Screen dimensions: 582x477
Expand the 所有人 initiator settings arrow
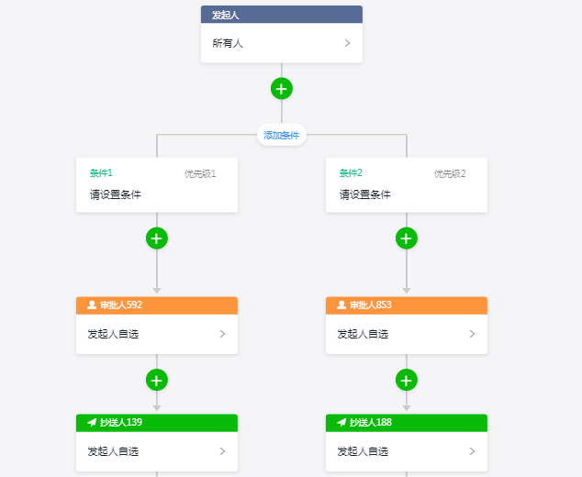tap(347, 43)
